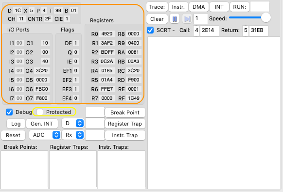Uncheck the Debug checkbox
The height and width of the screenshot is (192, 283).
(x=9, y=112)
